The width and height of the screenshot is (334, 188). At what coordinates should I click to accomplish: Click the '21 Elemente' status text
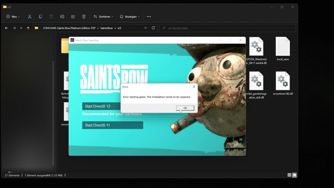tap(12, 175)
